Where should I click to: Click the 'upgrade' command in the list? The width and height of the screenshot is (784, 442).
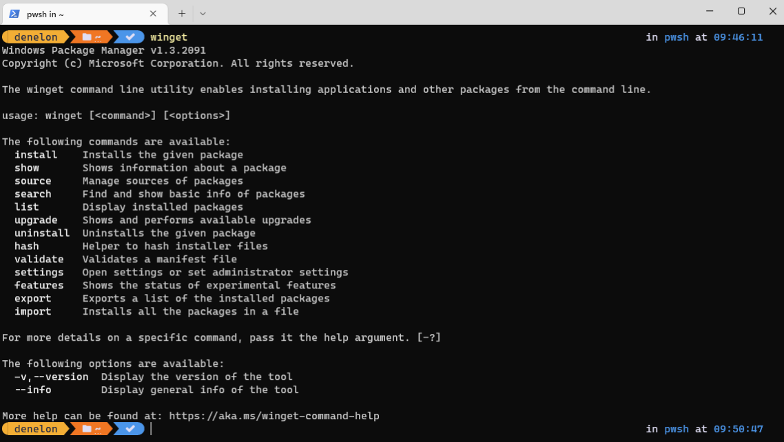coord(36,220)
